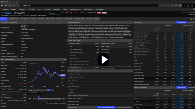Select the 5Y chart range toggle
This screenshot has width=195, height=109.
[x=48, y=90]
